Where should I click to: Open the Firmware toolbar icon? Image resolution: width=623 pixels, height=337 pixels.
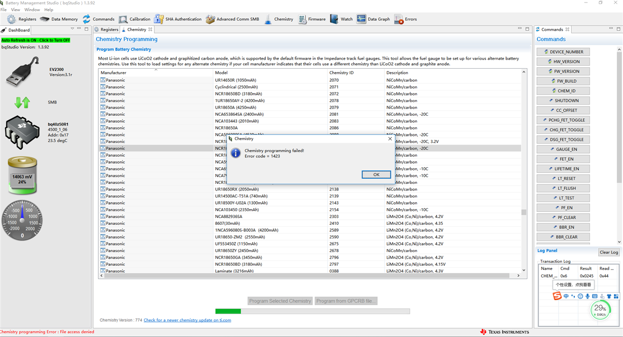click(x=302, y=19)
